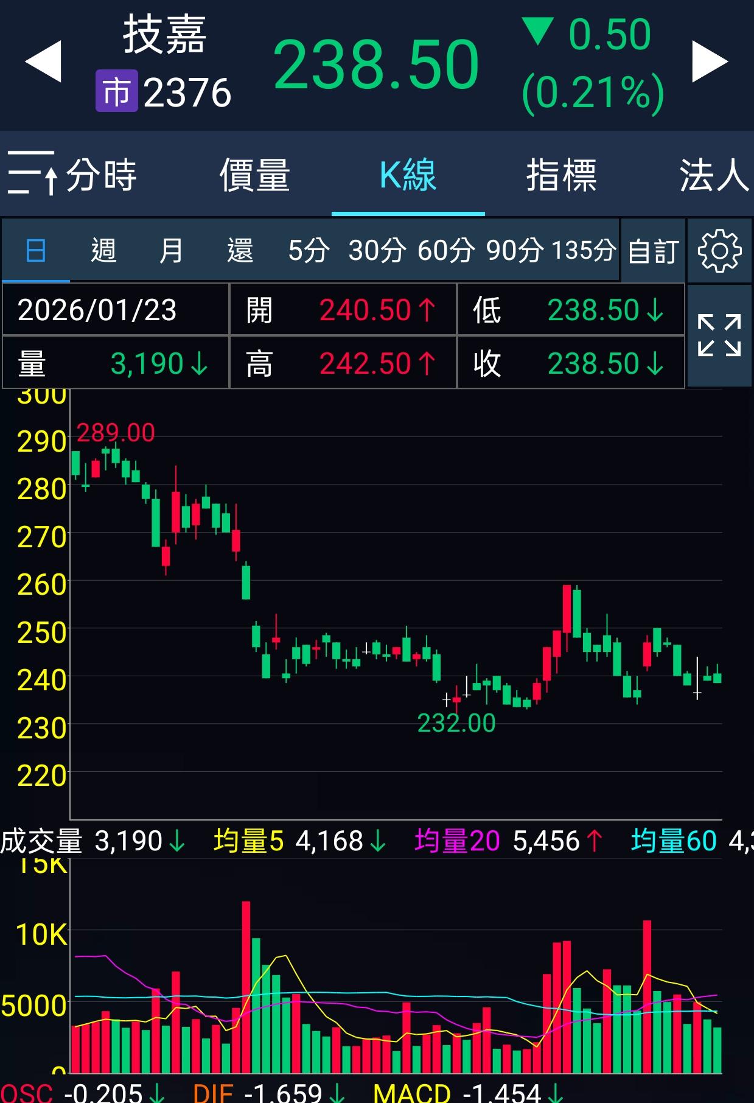The width and height of the screenshot is (754, 1103).
Task: Tap OSC -0.205 indicator value
Action: point(83,1093)
